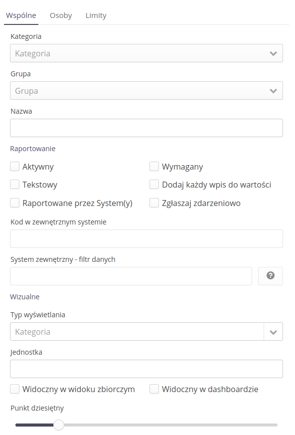The height and width of the screenshot is (435, 295).
Task: Open the Limity tab
Action: [x=96, y=15]
